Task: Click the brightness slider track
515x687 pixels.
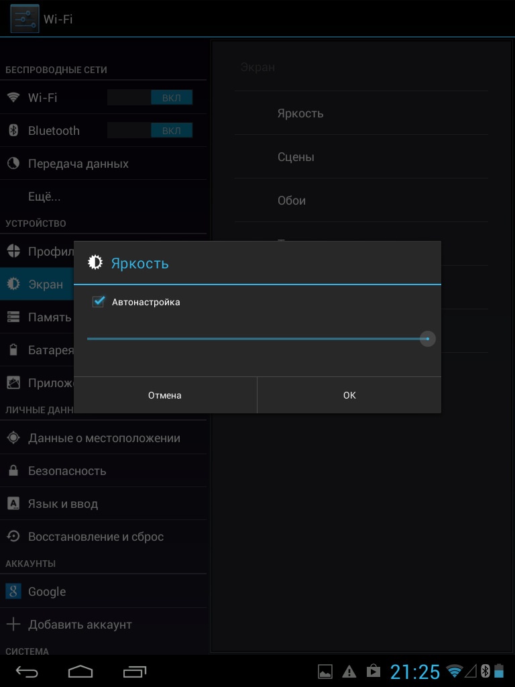Action: coord(255,339)
